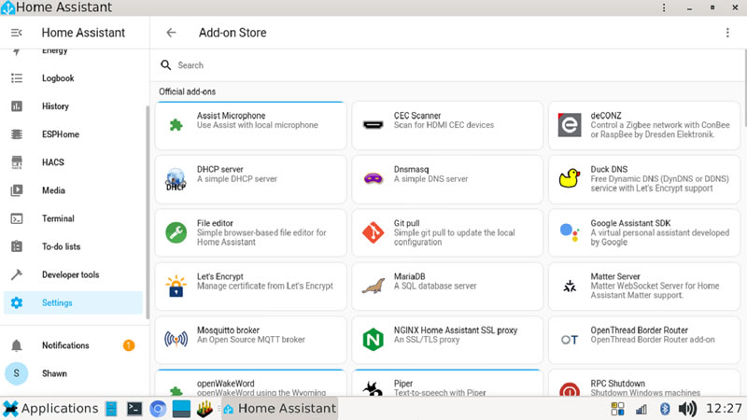
Task: Go back using the back arrow
Action: (x=171, y=33)
